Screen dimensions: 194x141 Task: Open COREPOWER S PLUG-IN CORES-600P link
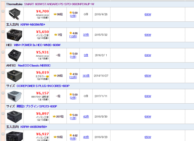point(43,86)
